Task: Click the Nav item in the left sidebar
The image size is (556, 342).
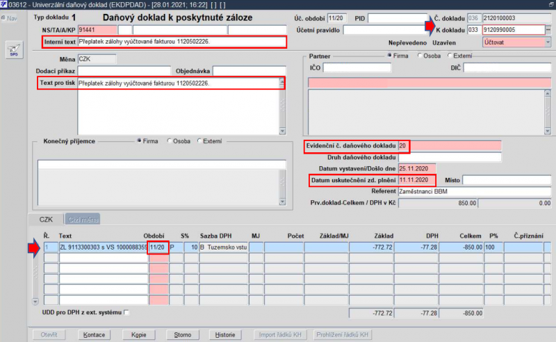Action: click(9, 19)
